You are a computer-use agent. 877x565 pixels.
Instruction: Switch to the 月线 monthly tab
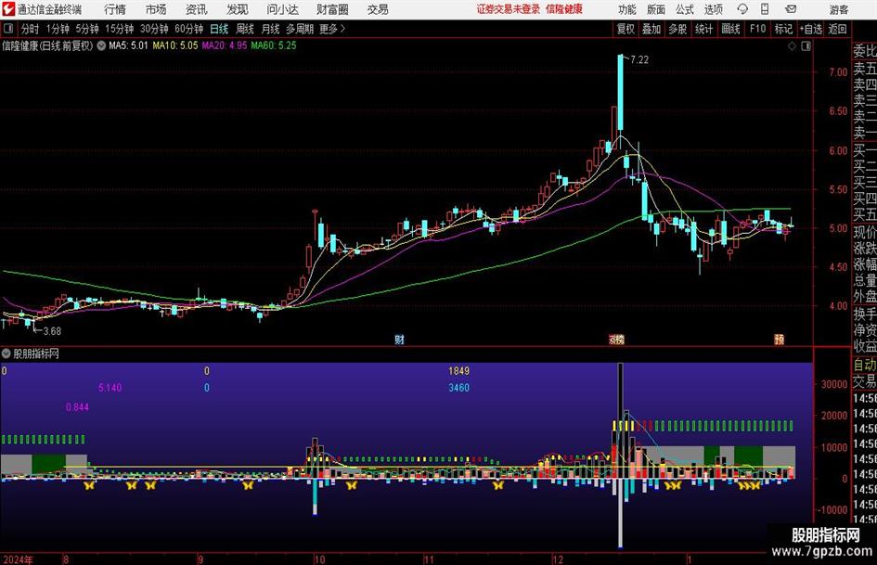(271, 29)
